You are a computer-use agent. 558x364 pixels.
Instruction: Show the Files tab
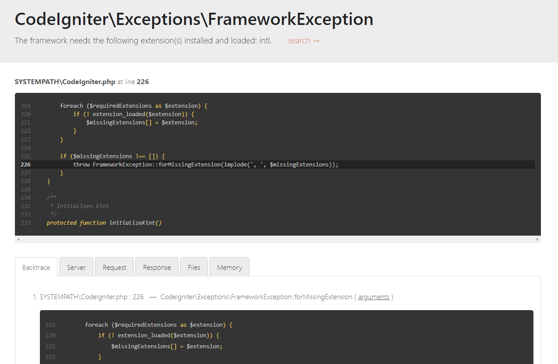pyautogui.click(x=194, y=267)
